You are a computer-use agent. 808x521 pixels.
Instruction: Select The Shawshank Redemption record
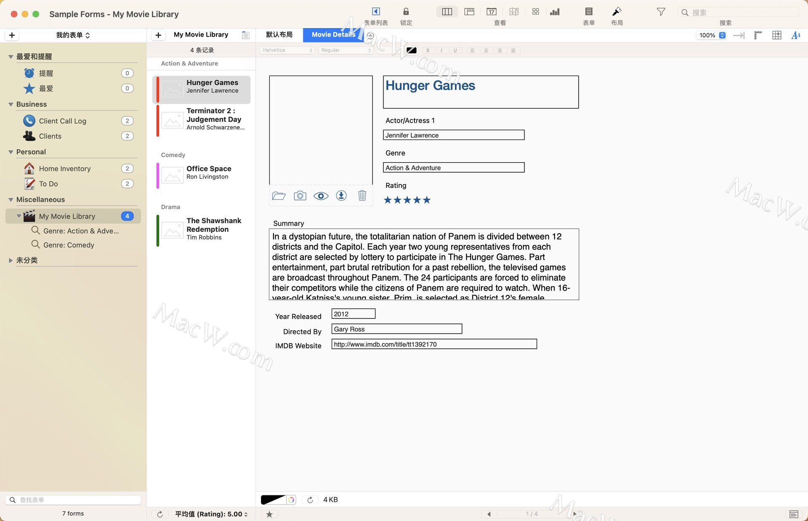tap(202, 230)
